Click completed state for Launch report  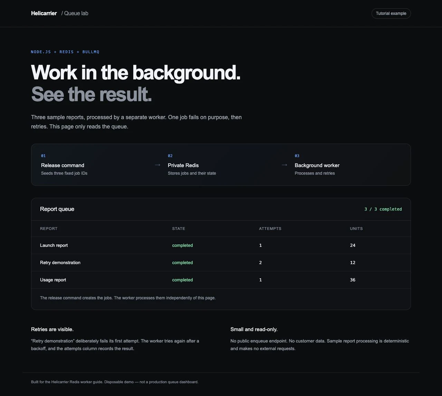(182, 245)
